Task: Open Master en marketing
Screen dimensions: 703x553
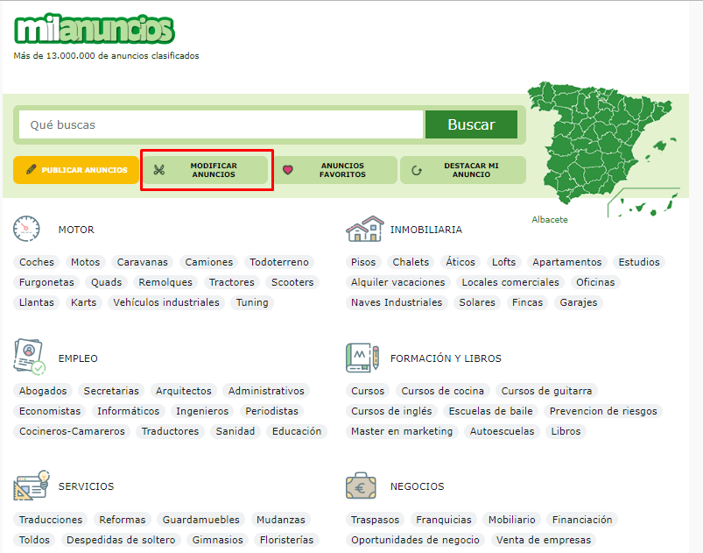Action: coord(402,431)
